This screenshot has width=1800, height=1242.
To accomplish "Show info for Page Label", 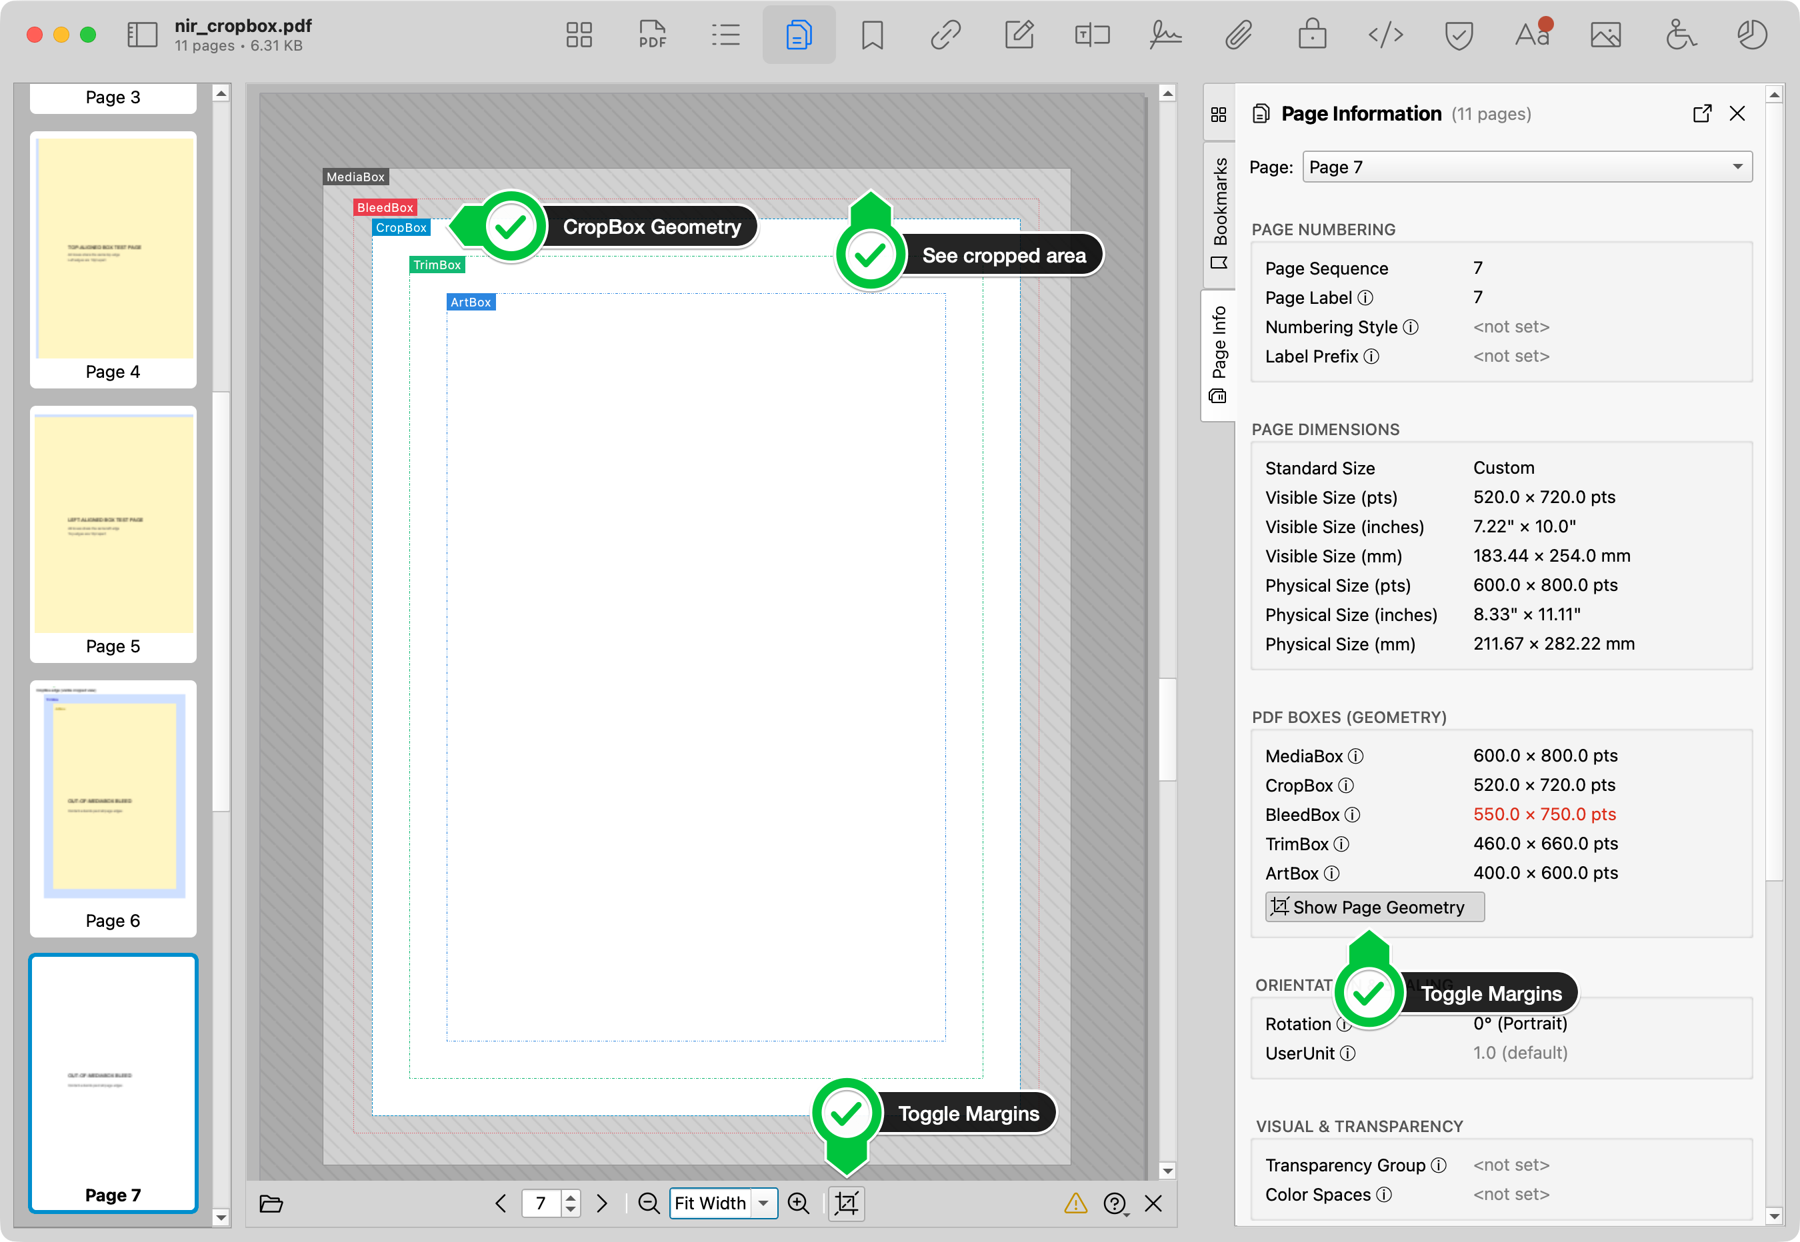I will 1365,298.
